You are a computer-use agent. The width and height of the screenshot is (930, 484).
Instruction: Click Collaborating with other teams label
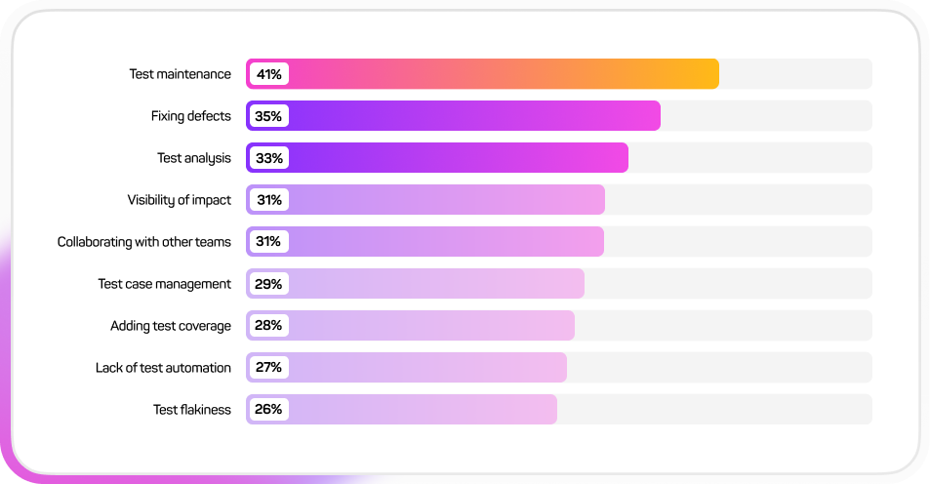pyautogui.click(x=144, y=242)
